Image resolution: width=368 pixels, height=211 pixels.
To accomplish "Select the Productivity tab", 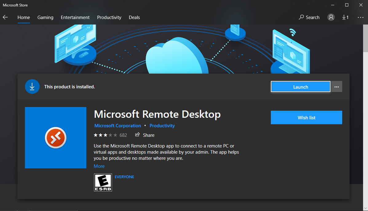I will [109, 17].
